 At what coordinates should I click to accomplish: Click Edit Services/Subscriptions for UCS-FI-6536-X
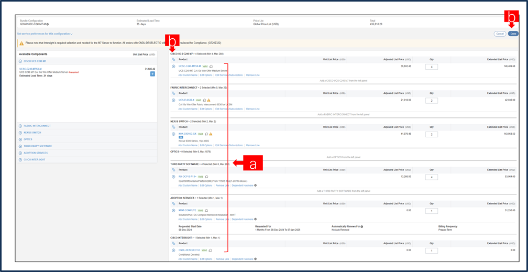coord(229,109)
